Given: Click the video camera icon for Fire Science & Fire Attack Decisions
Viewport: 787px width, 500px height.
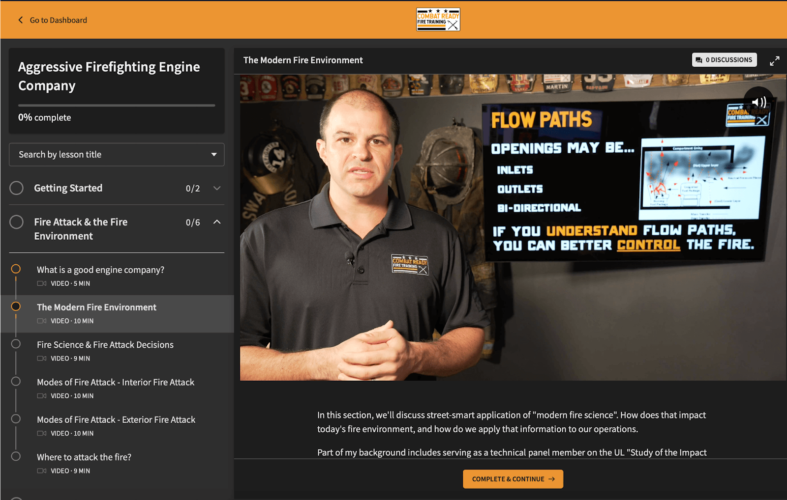Looking at the screenshot, I should (x=41, y=358).
